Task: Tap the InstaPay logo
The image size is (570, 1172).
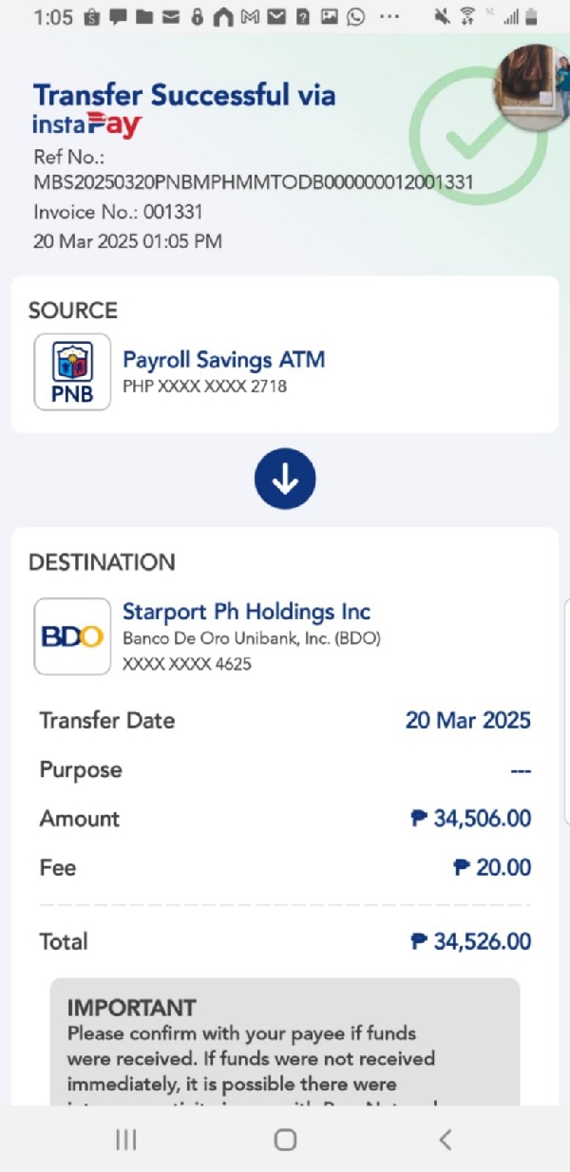Action: pyautogui.click(x=87, y=124)
